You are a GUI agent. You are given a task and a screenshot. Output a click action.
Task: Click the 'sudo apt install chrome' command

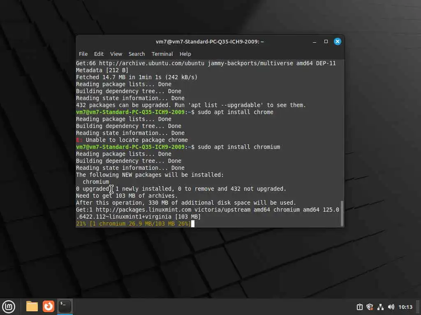[236, 112]
